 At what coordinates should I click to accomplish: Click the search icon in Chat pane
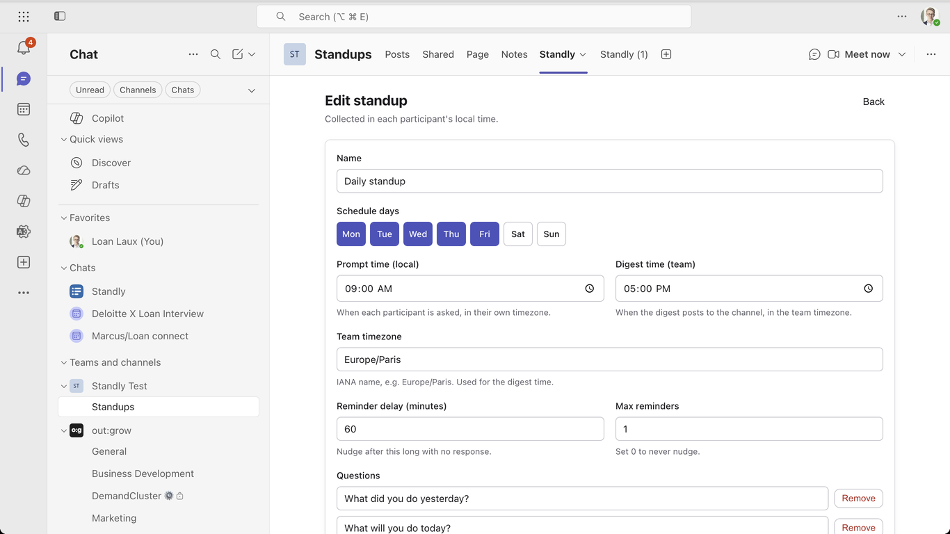[216, 54]
